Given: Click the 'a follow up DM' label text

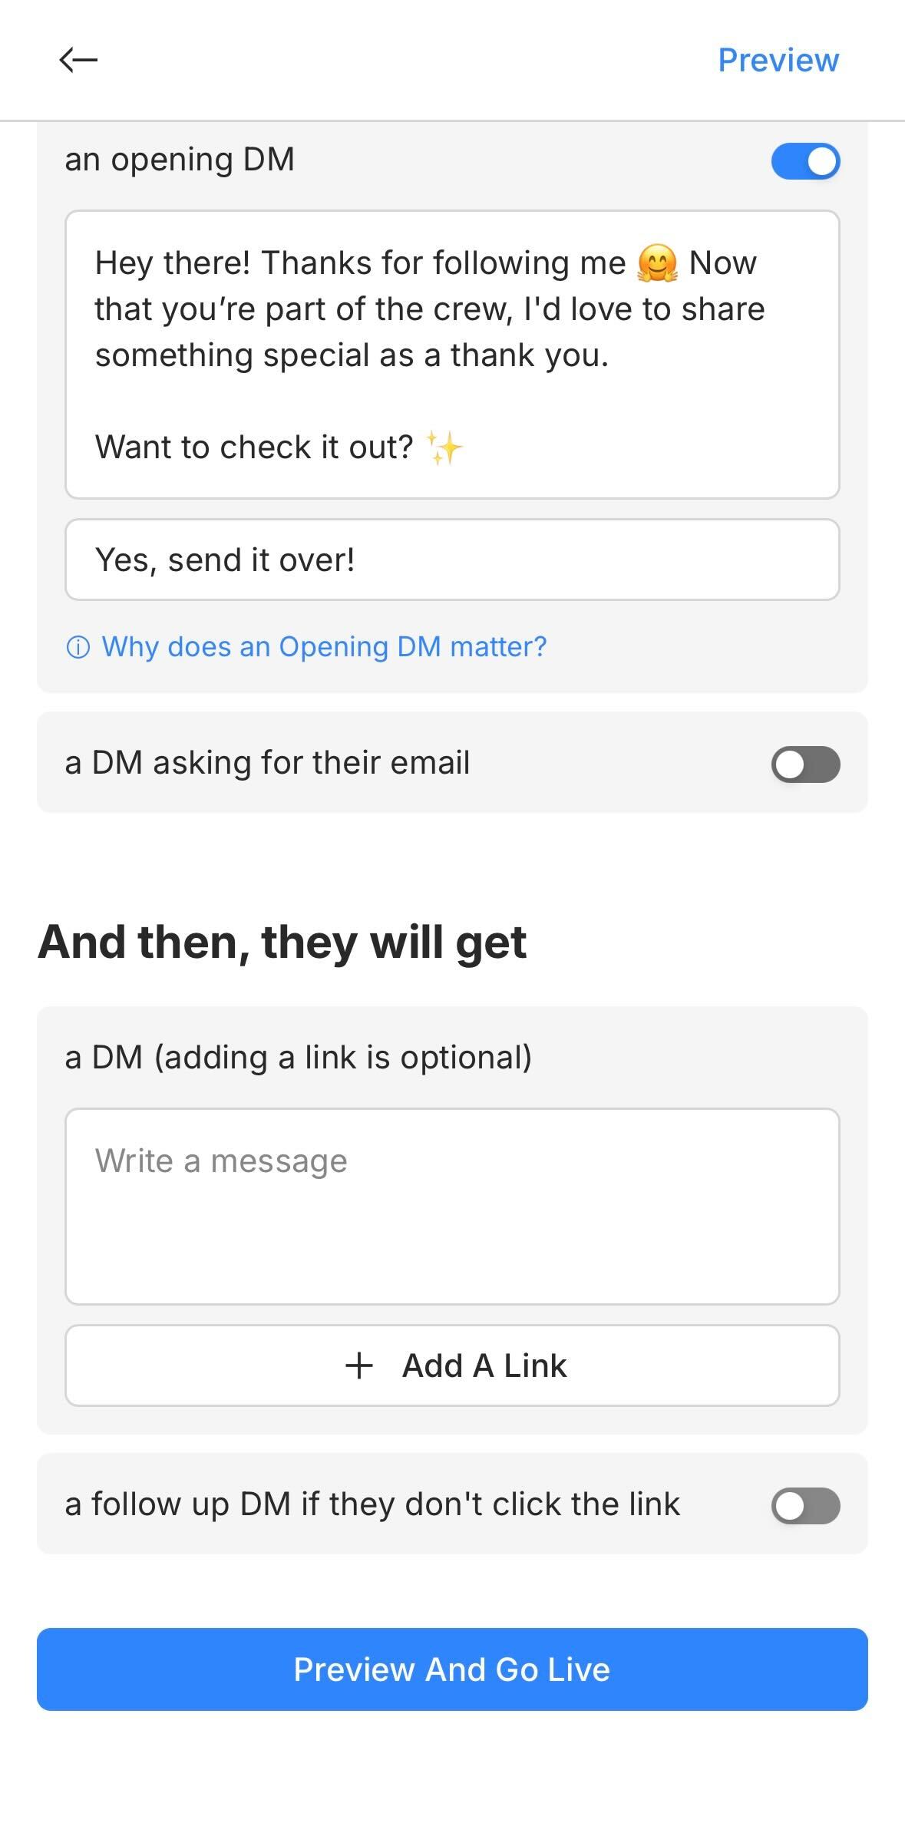Looking at the screenshot, I should tap(372, 1504).
